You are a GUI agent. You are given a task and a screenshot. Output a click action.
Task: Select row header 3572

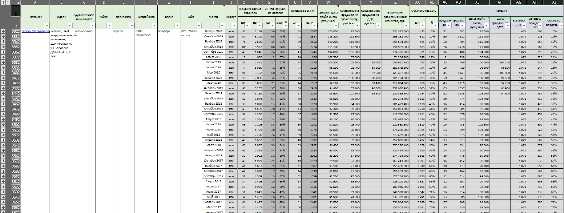coord(16,161)
